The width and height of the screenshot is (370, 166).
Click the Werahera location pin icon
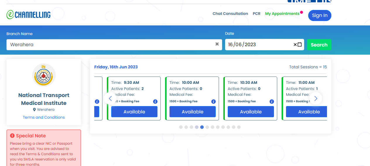coord(34,110)
